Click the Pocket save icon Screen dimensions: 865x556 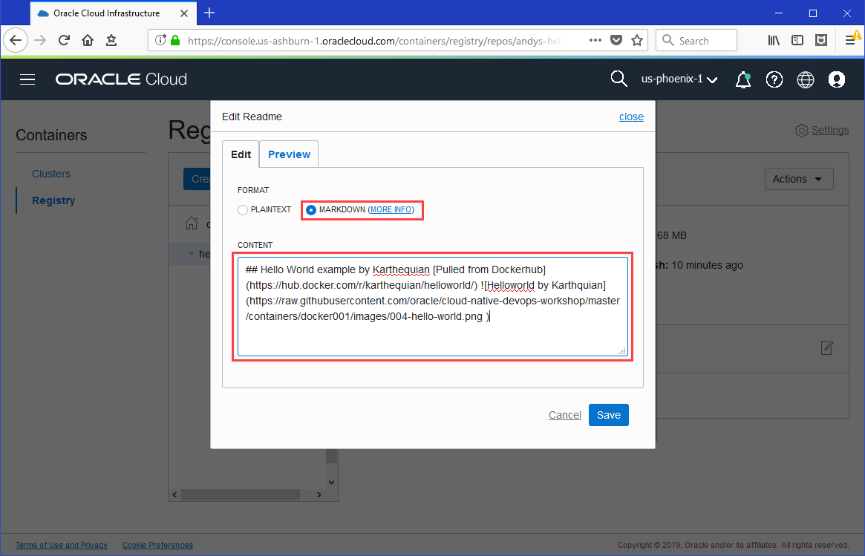[x=616, y=40]
